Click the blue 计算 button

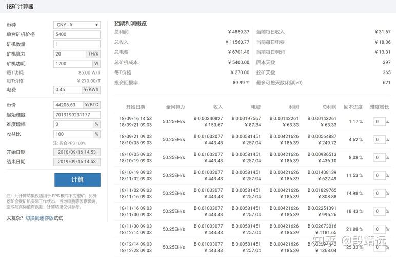coord(77,180)
